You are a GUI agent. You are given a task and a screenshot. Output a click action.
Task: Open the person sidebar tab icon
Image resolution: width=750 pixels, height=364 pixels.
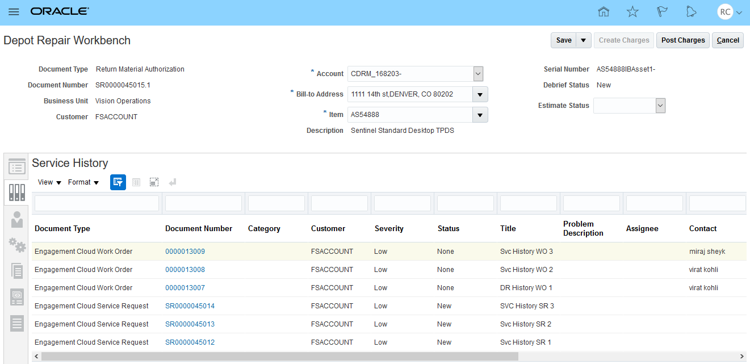click(17, 220)
